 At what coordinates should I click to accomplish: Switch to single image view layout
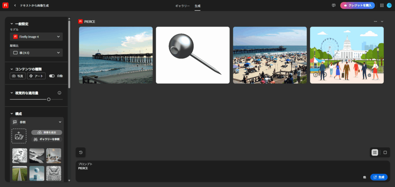click(x=385, y=152)
